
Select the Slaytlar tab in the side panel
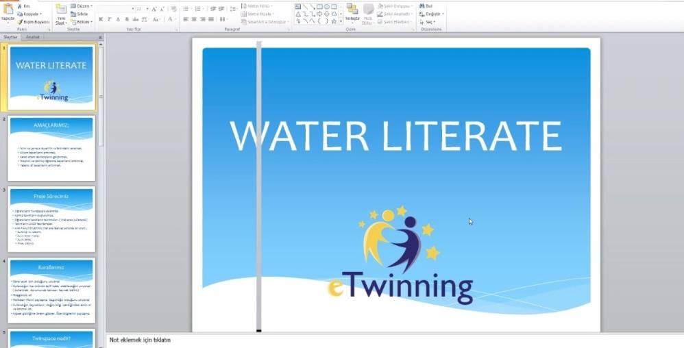pyautogui.click(x=11, y=37)
